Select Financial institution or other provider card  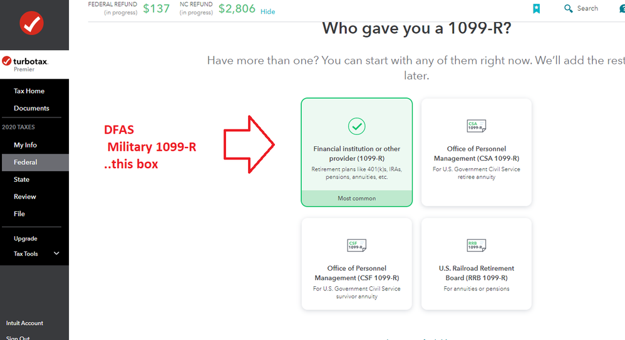click(x=357, y=152)
